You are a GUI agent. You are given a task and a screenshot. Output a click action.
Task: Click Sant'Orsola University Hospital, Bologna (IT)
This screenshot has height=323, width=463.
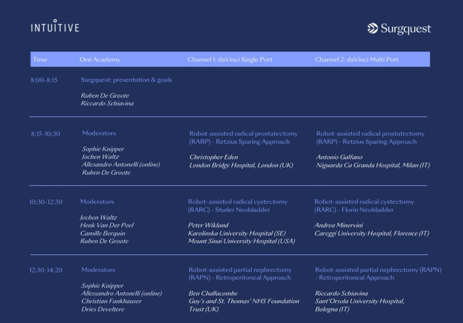tap(360, 305)
